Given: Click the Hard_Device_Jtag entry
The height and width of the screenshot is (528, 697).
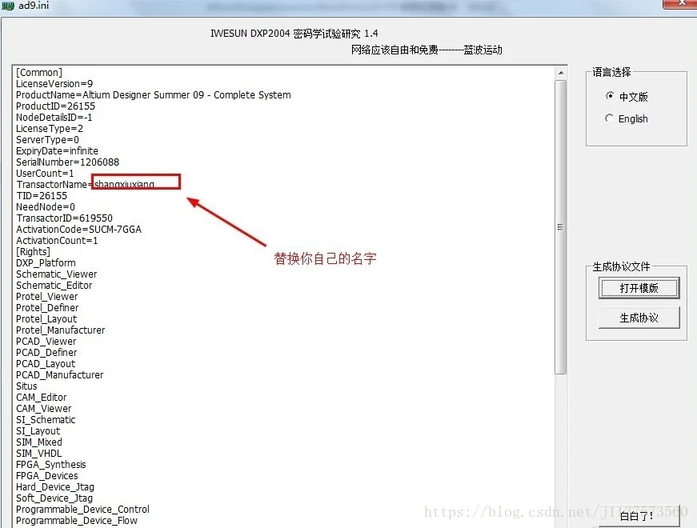Looking at the screenshot, I should pyautogui.click(x=55, y=487).
